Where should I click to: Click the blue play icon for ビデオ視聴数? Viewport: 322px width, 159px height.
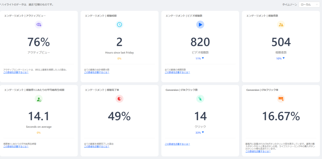(x=200, y=24)
